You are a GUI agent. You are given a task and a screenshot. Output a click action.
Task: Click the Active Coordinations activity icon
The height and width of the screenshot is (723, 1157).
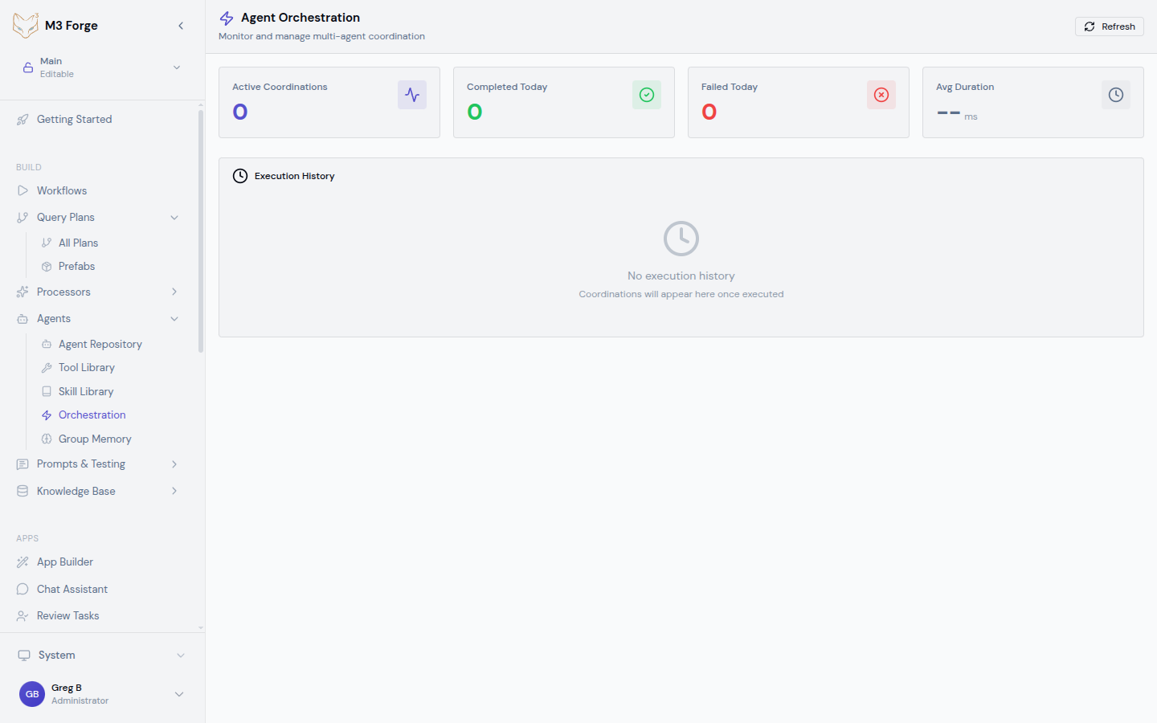click(x=411, y=95)
